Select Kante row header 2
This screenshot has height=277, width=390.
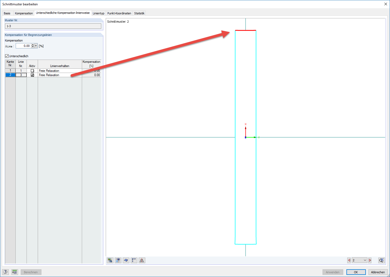10,75
